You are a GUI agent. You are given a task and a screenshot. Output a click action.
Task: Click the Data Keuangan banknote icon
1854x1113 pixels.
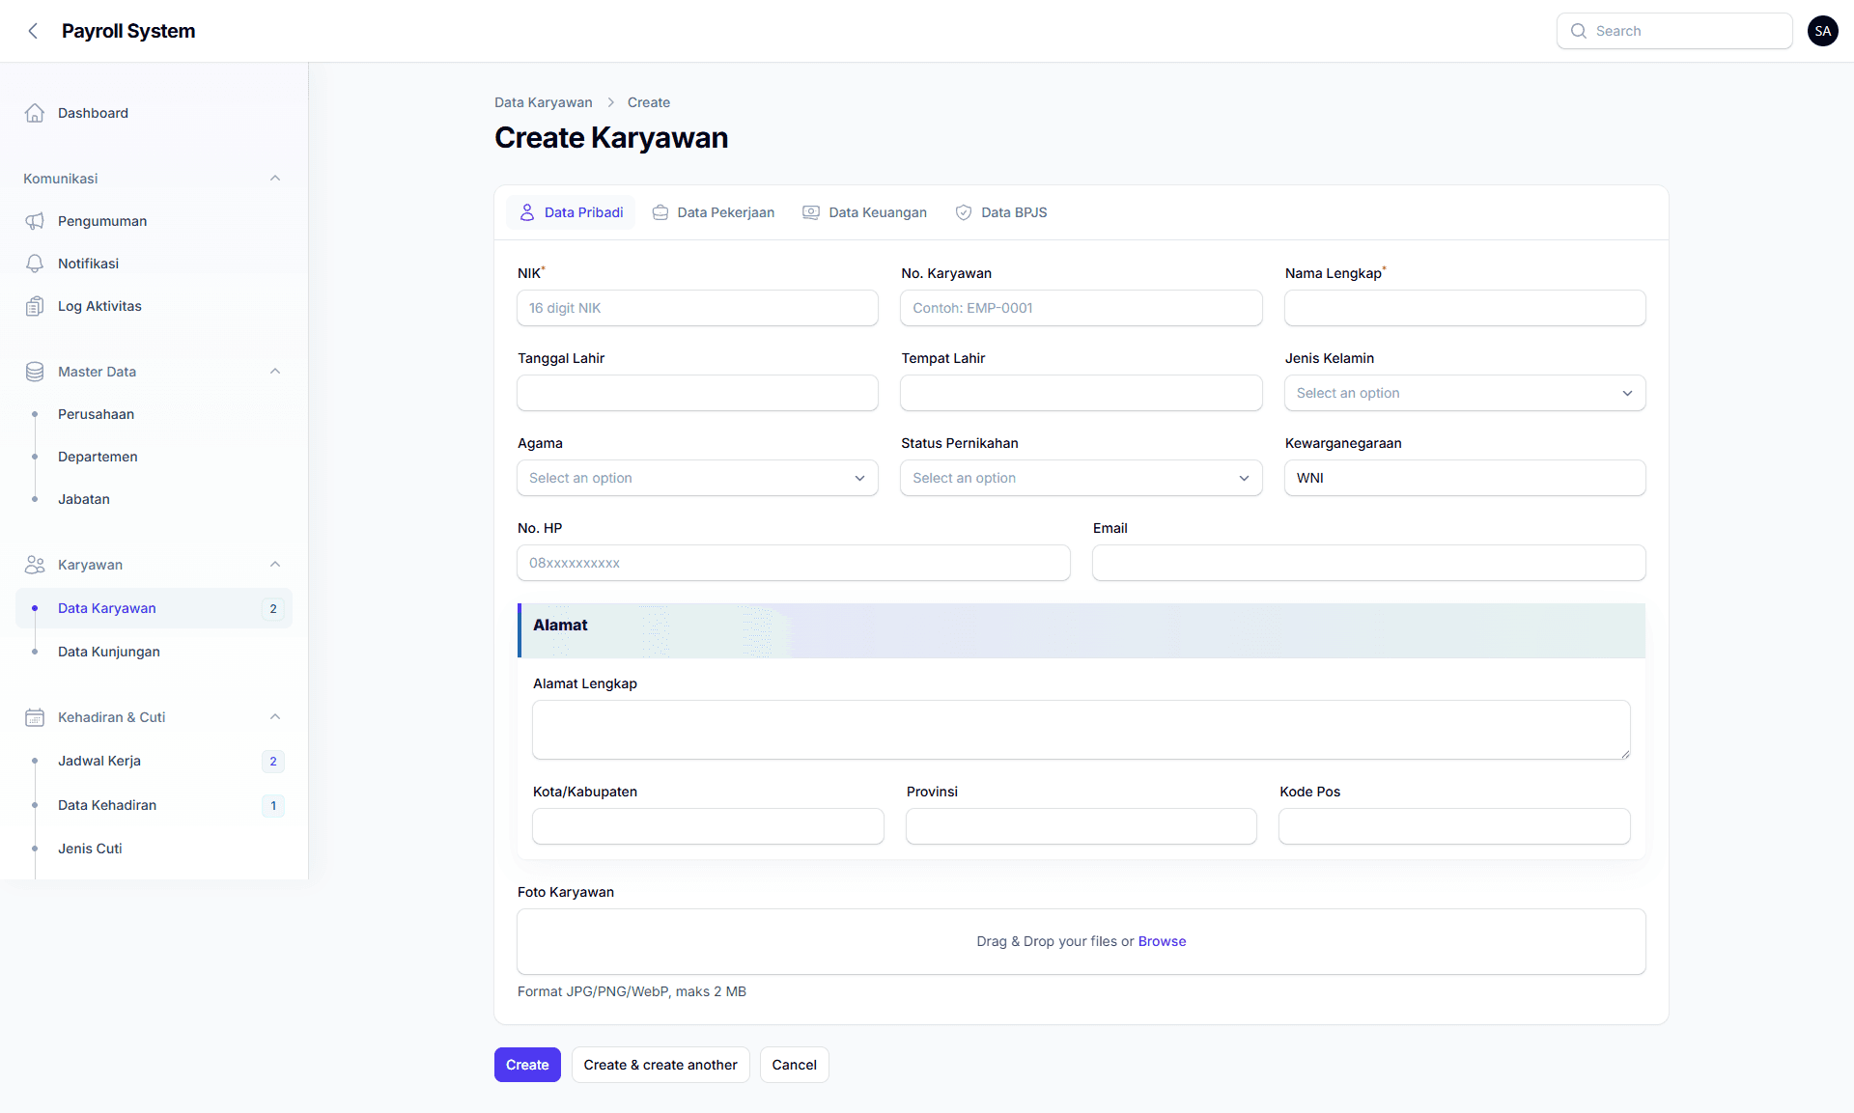pyautogui.click(x=811, y=212)
